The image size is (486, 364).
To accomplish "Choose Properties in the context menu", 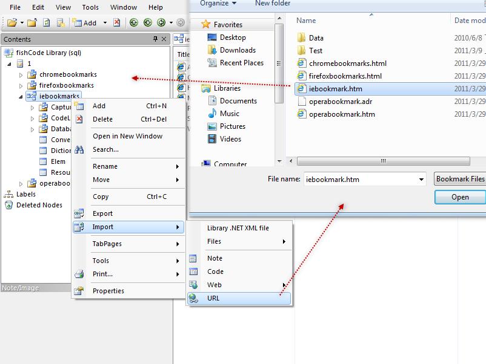I will click(128, 291).
